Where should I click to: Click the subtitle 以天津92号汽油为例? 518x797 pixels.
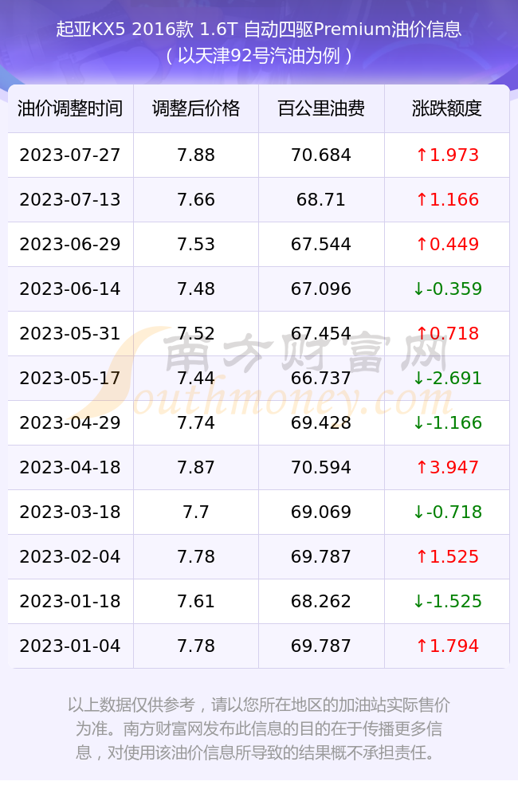[259, 56]
